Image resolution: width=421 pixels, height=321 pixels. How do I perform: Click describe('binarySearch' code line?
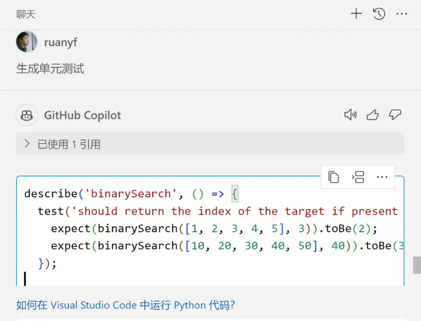pyautogui.click(x=131, y=194)
